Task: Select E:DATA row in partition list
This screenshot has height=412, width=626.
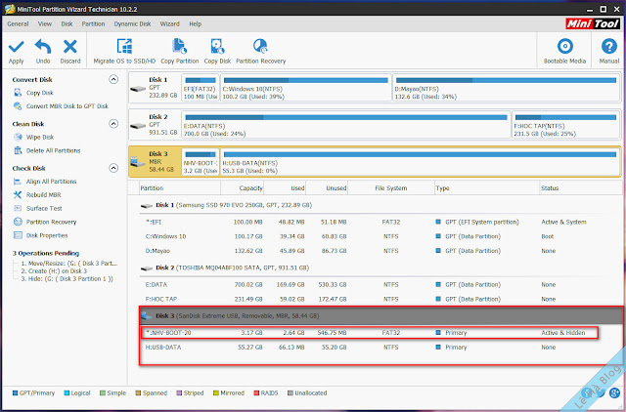Action: click(x=380, y=284)
